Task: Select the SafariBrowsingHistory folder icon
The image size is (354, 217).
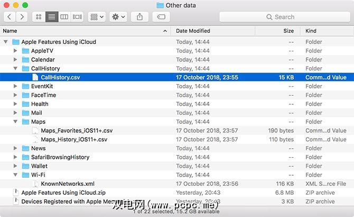Action: [25, 157]
